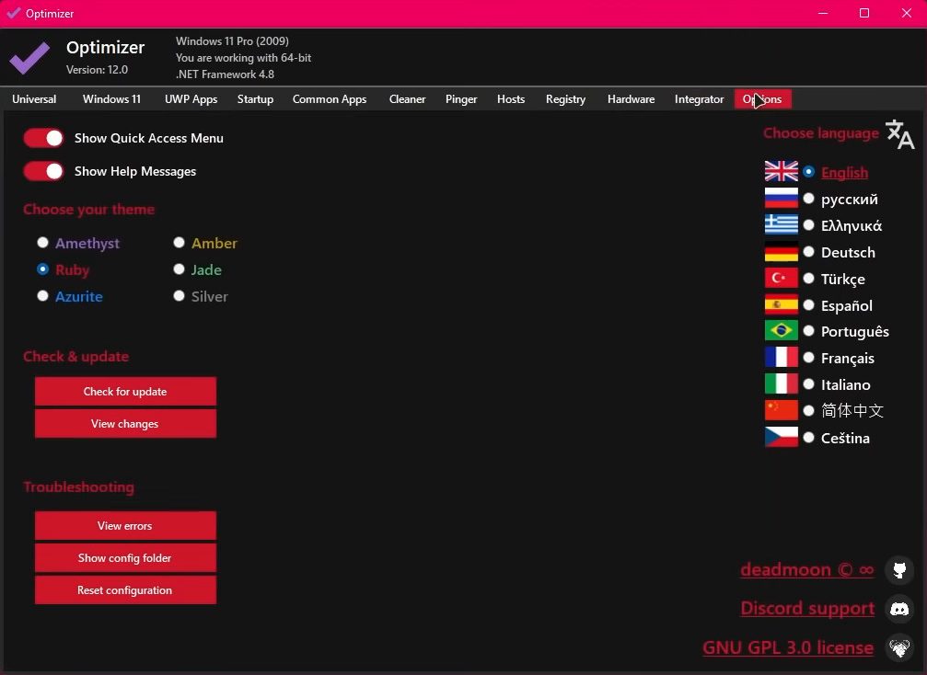Open the Integrator tab
927x675 pixels.
699,99
